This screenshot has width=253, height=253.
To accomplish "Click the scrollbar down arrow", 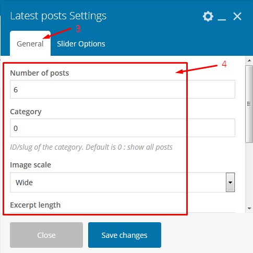I will pyautogui.click(x=249, y=208).
